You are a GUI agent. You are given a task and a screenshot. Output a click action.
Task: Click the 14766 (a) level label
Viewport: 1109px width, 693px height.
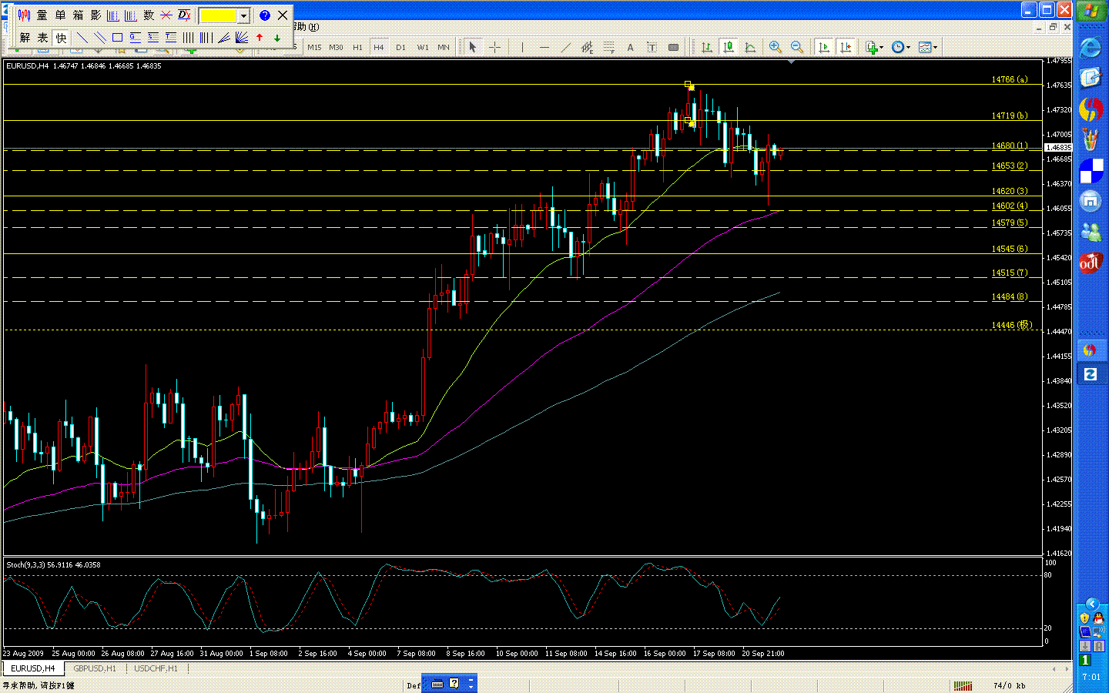click(x=1009, y=79)
